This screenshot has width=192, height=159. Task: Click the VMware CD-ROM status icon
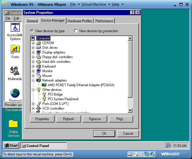click(136, 154)
